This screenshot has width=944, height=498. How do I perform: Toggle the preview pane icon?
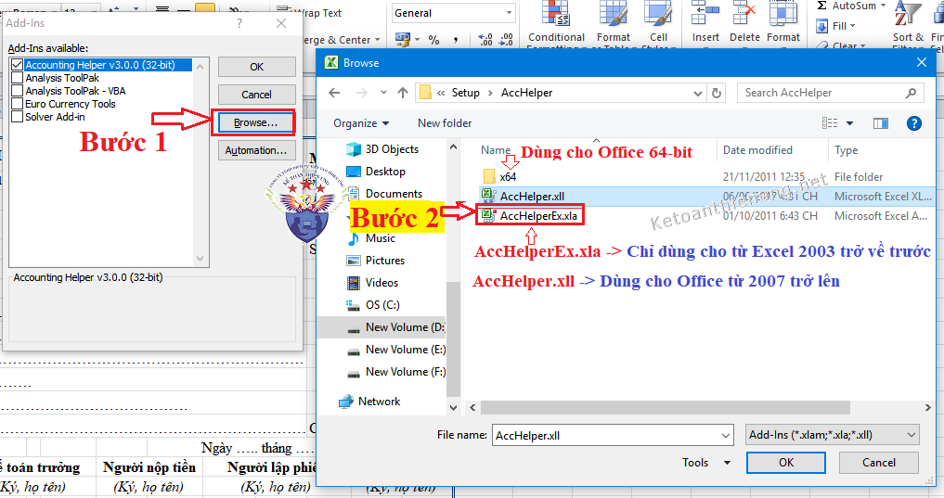coord(881,123)
